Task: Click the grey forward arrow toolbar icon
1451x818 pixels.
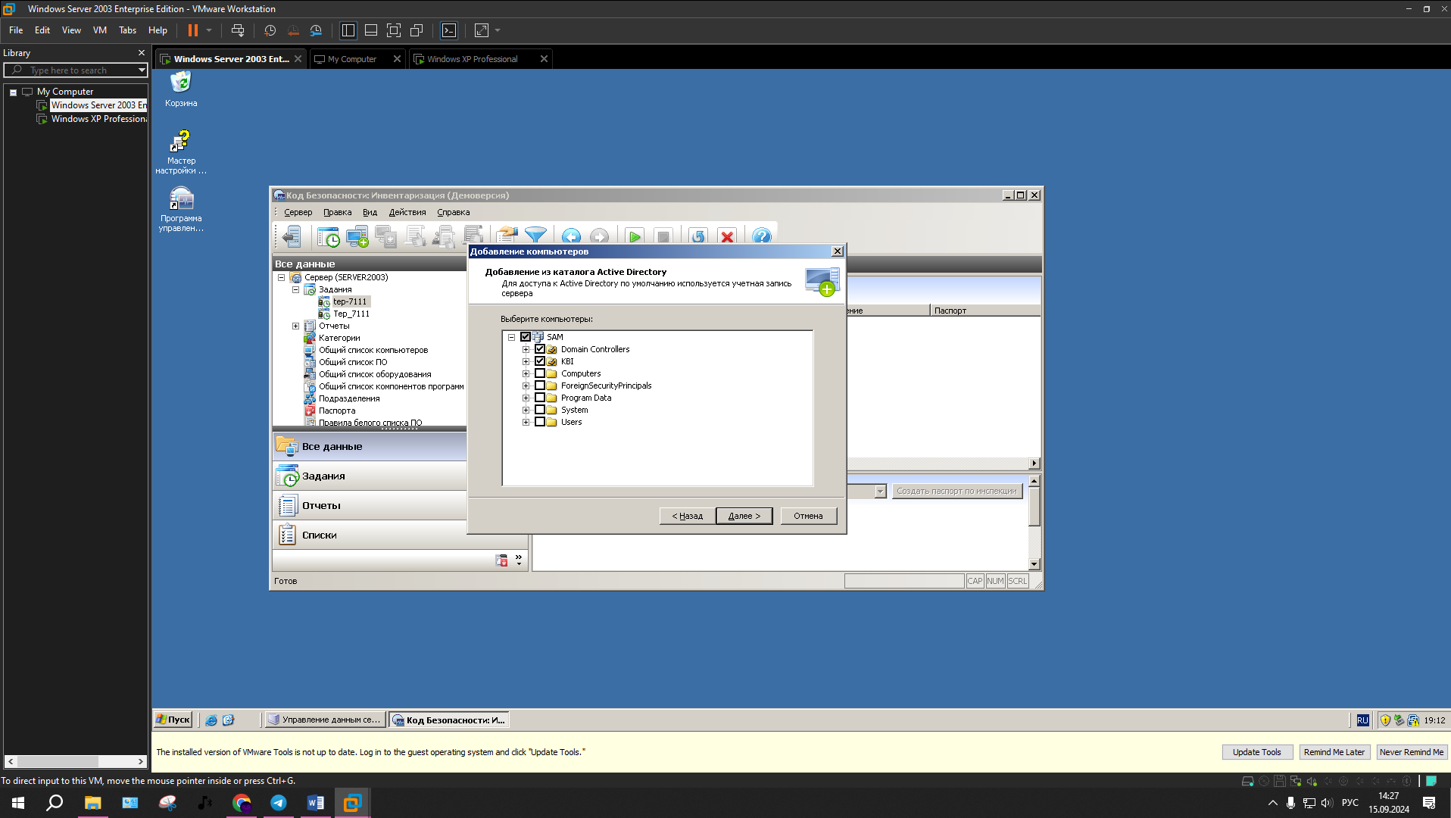Action: 599,236
